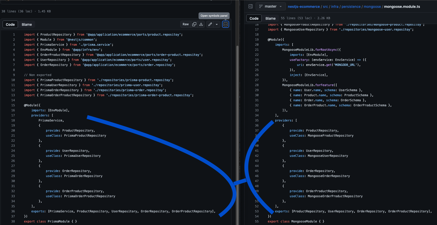Image resolution: width=437 pixels, height=225 pixels.
Task: Click the '// Non exported' comment
Action: click(x=38, y=75)
